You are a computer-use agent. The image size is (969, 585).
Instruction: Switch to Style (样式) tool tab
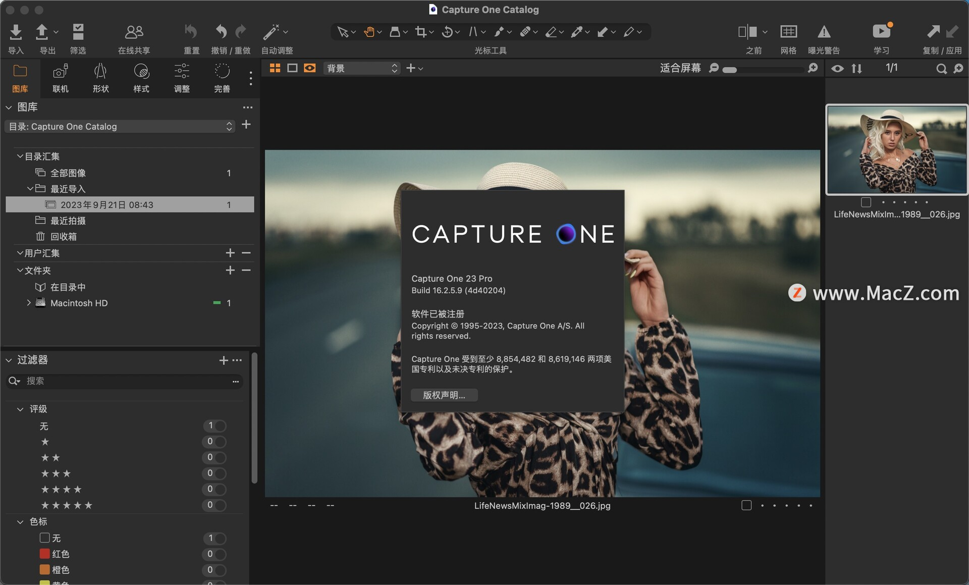pyautogui.click(x=141, y=78)
